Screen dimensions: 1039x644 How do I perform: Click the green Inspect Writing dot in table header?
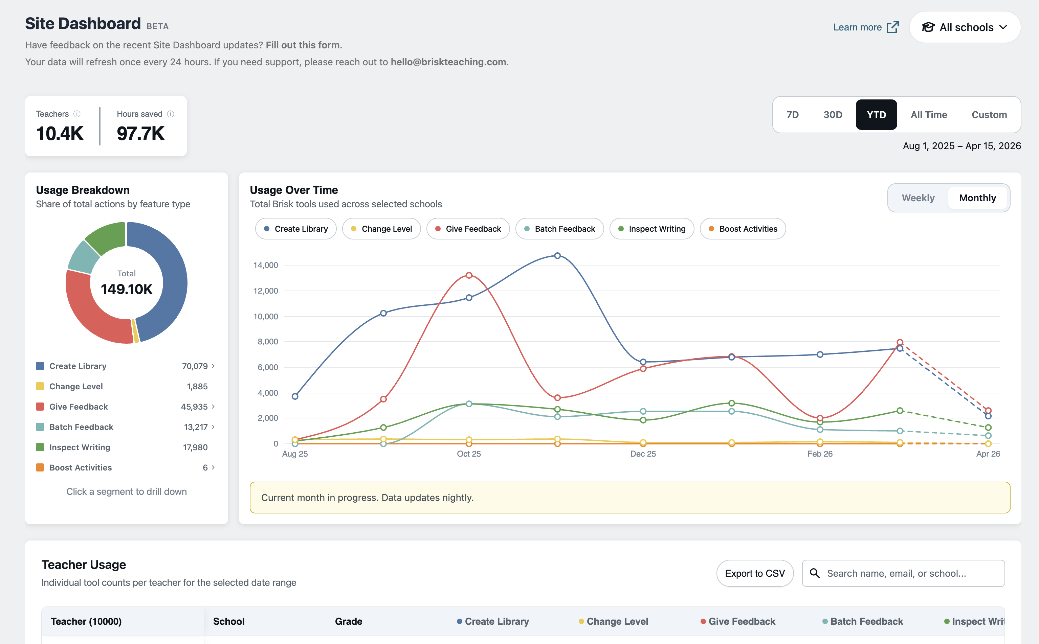(947, 621)
